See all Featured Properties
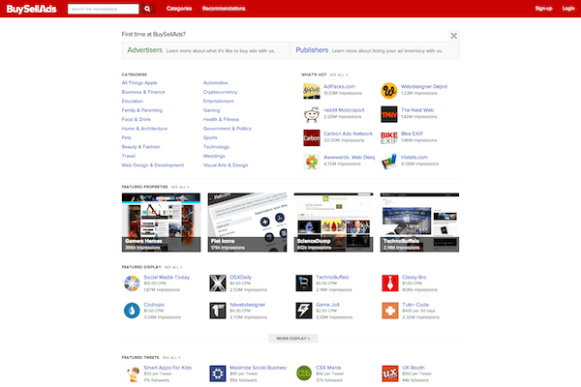Screen dimensions: 581x387 tap(180, 187)
